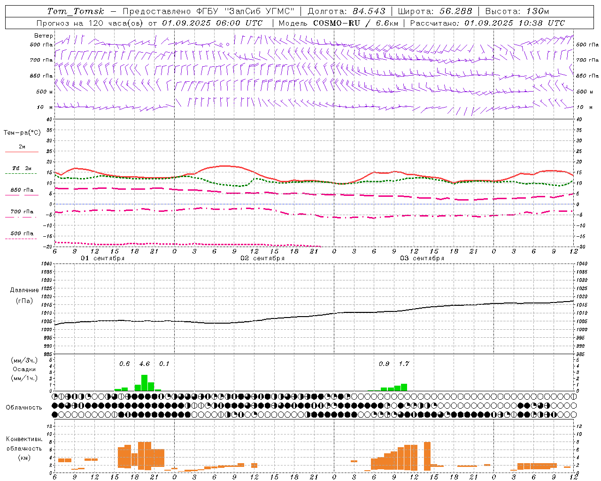Click the (гПа) pressure unit label
The image size is (601, 481).
(x=24, y=301)
